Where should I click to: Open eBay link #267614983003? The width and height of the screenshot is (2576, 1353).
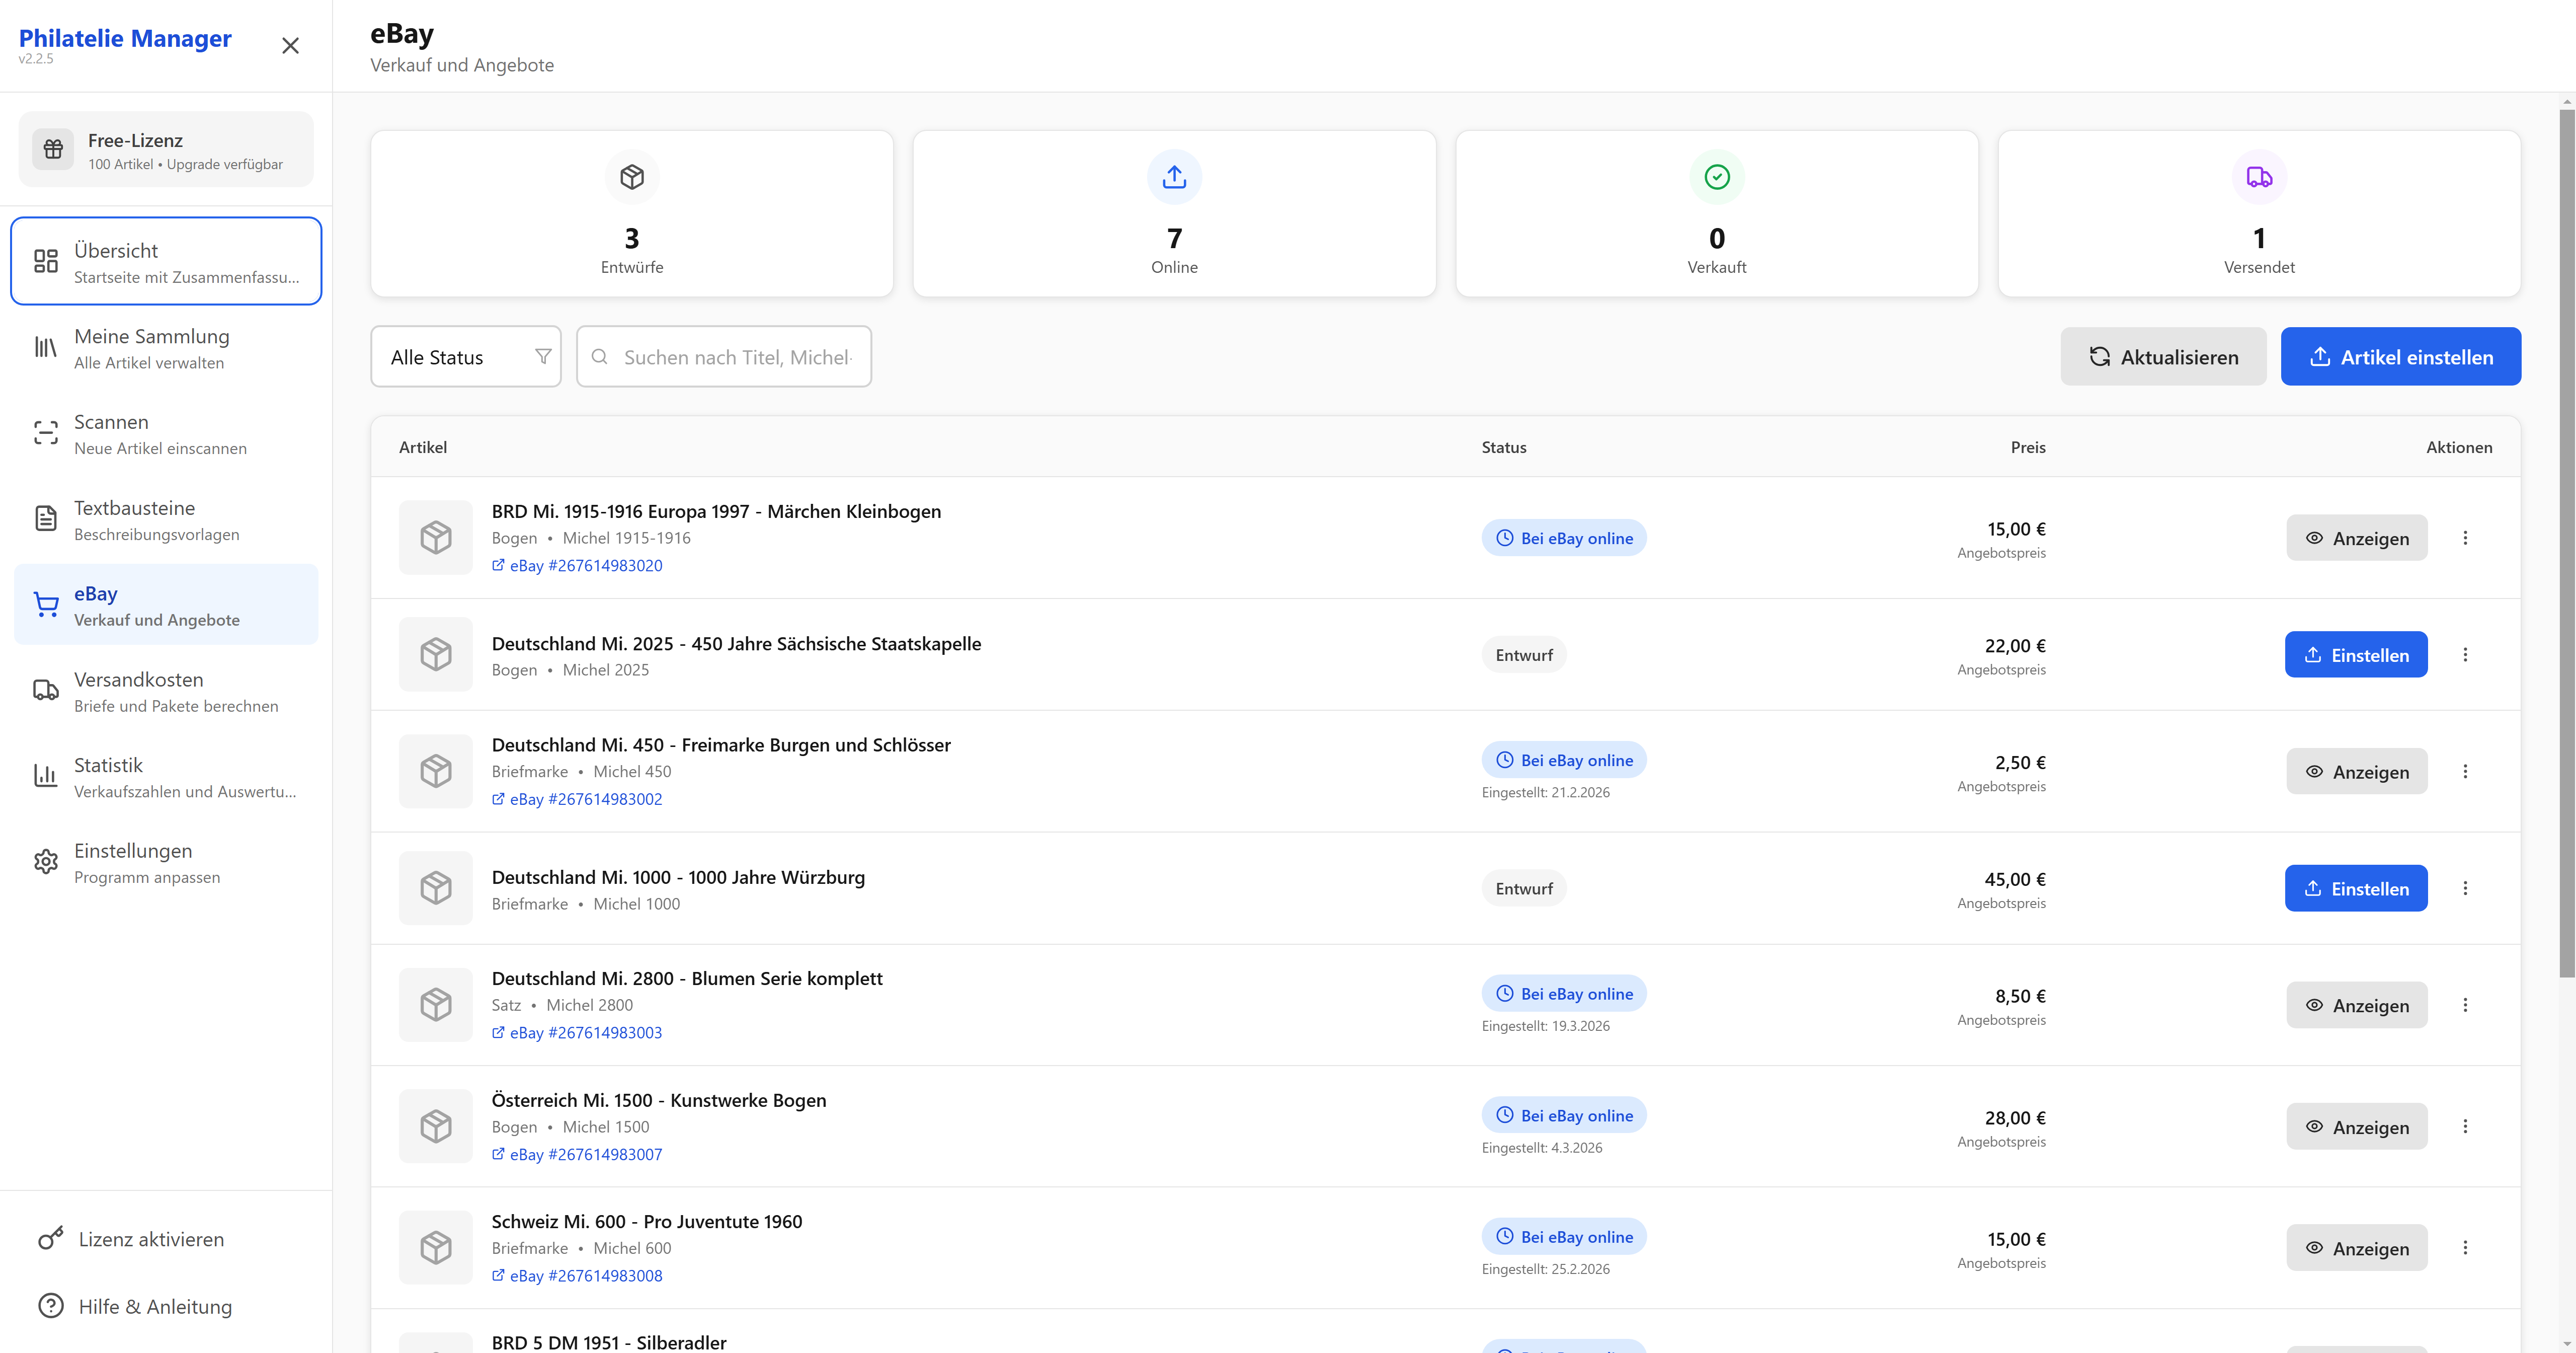click(577, 1033)
